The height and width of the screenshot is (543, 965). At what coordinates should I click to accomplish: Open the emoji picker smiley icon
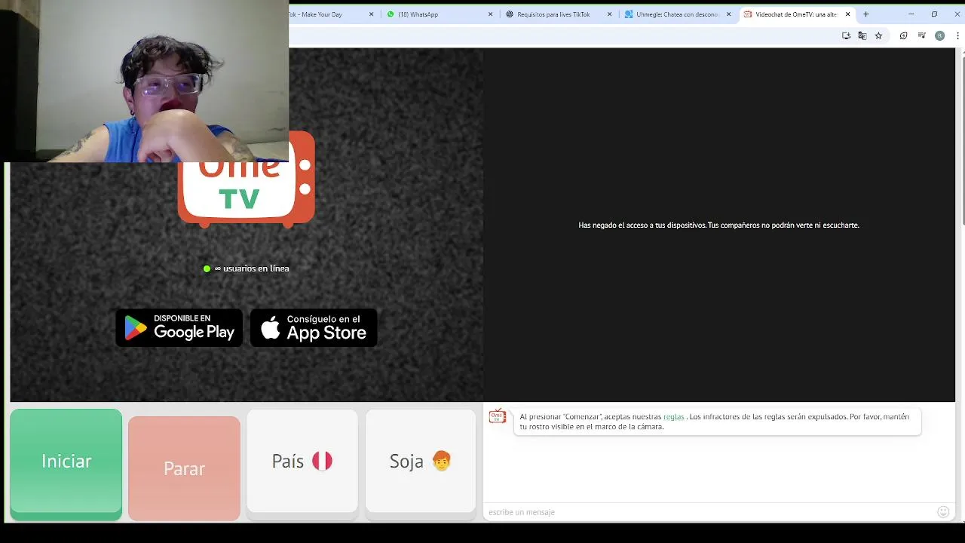tap(943, 512)
